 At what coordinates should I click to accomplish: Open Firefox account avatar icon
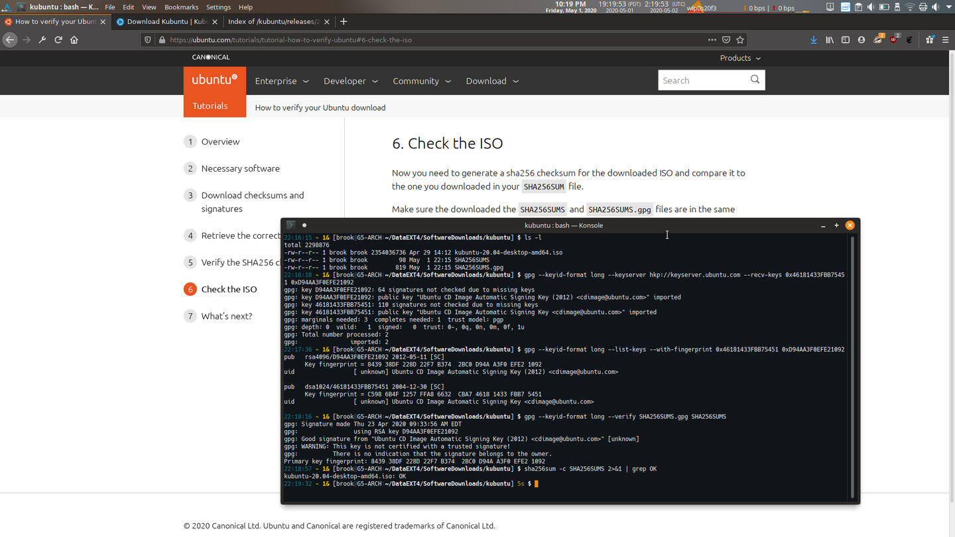coord(861,40)
